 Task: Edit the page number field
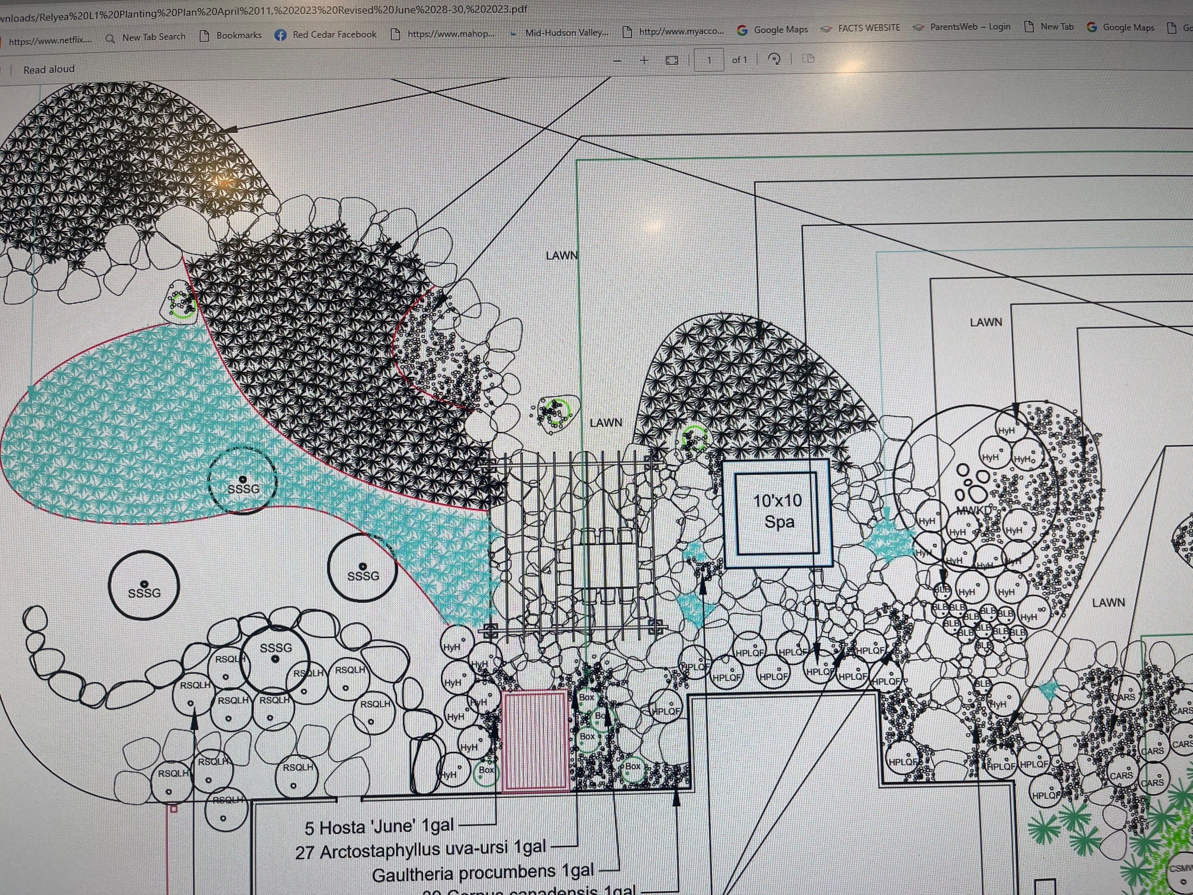coord(709,60)
